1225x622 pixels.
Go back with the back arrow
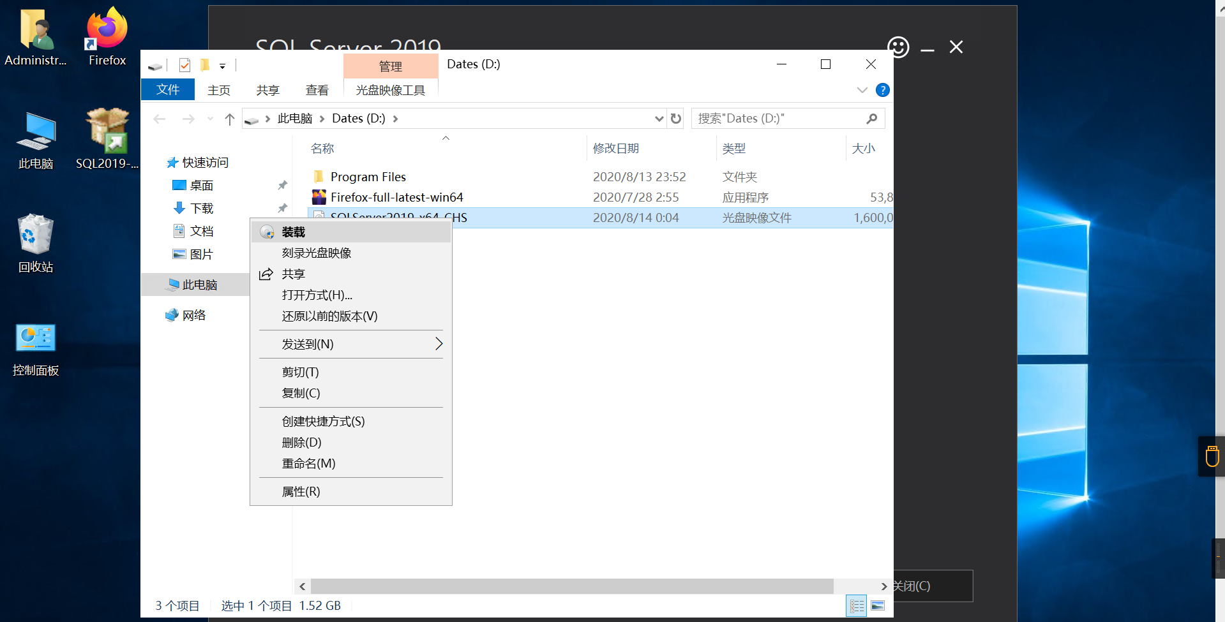(160, 119)
